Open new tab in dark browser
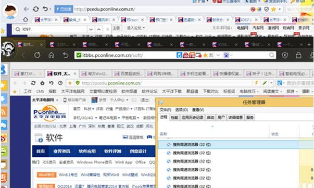 pos(309,45)
